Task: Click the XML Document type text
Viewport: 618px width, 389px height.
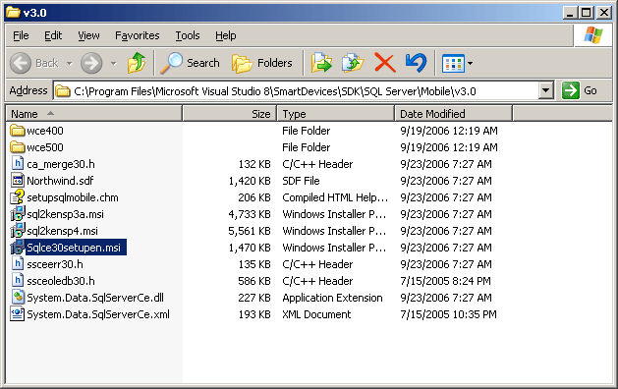Action: 316,314
